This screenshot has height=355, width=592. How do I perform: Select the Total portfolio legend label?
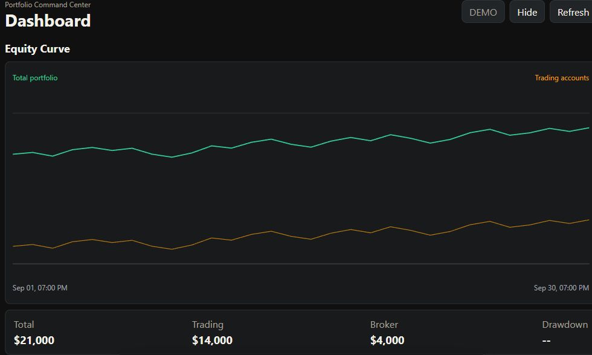pyautogui.click(x=35, y=78)
